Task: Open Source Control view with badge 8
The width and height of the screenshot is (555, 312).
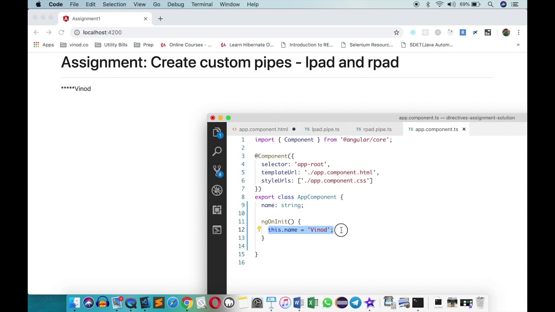Action: pos(217,171)
